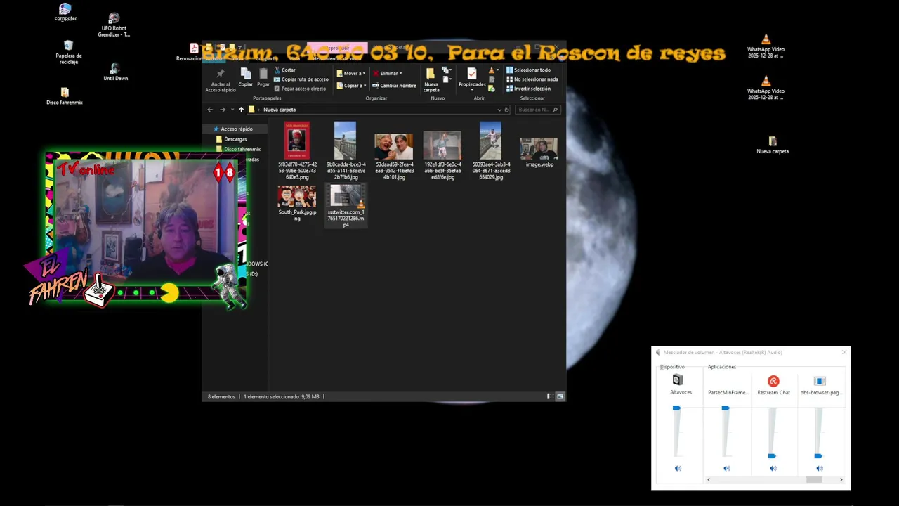Screen dimensions: 899x506
Task: Open the Mover a dropdown
Action: point(350,73)
